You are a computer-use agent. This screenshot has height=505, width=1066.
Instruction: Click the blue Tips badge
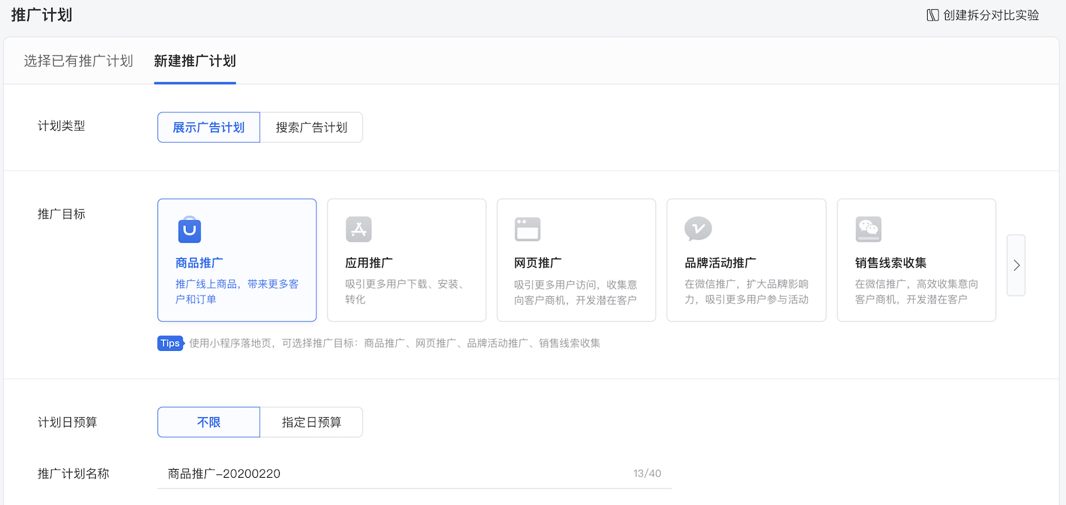[x=170, y=343]
